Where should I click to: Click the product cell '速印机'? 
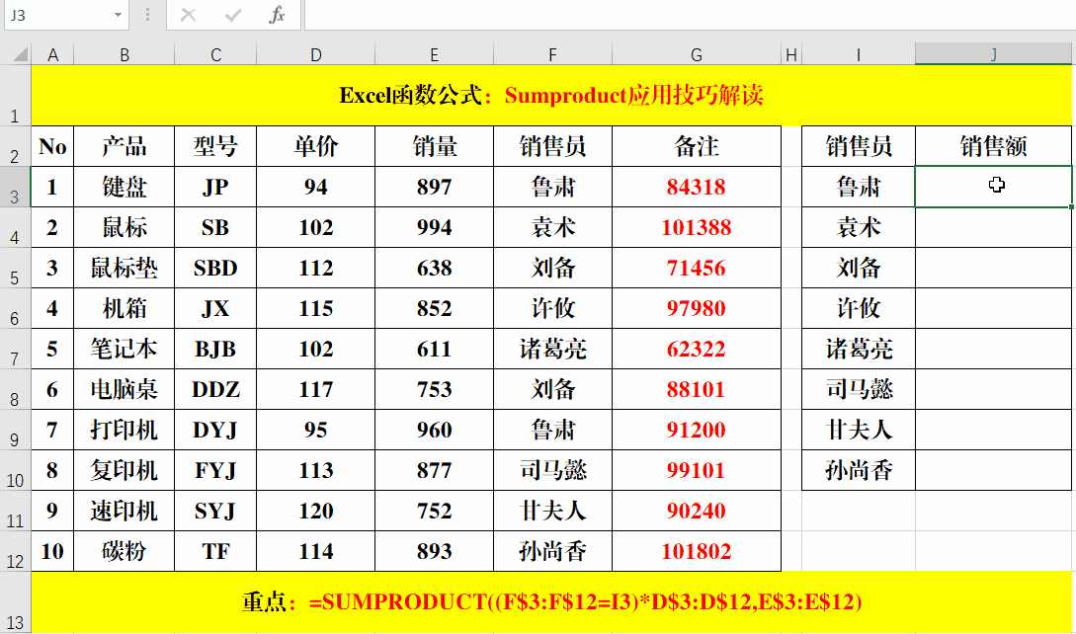pyautogui.click(x=124, y=511)
